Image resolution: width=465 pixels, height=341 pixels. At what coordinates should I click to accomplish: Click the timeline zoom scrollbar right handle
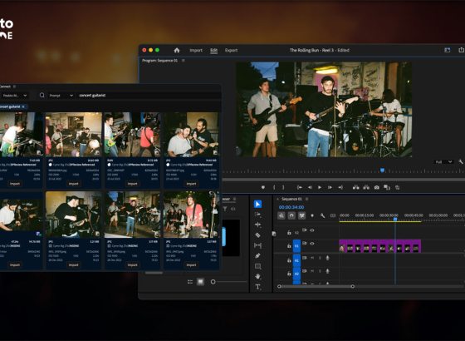352,286
